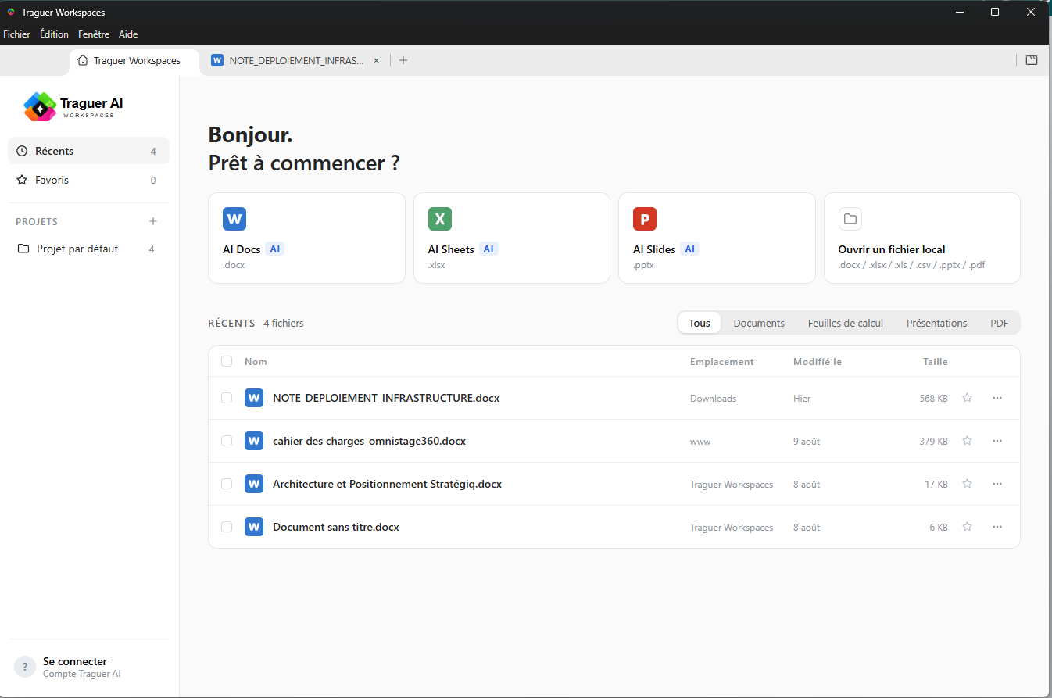The width and height of the screenshot is (1052, 698).
Task: Click Word icon on the NOTE_DEPLOIEMENT tab
Action: (x=217, y=60)
